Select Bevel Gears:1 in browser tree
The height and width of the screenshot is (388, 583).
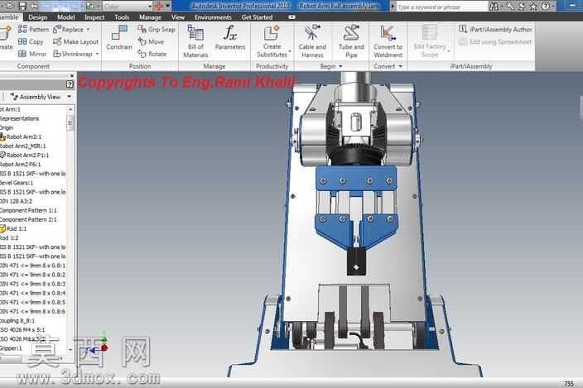coord(17,183)
